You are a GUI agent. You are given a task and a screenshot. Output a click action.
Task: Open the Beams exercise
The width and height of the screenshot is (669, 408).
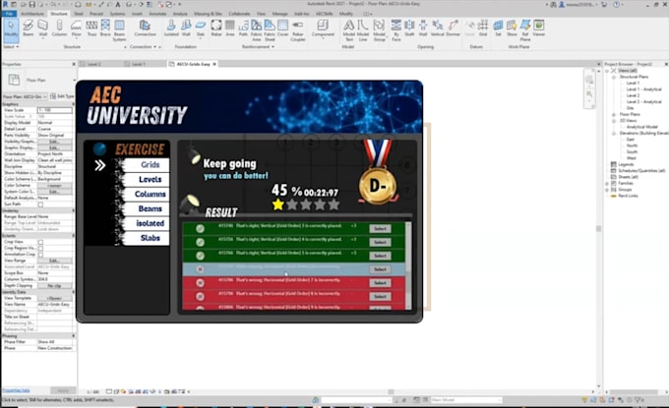coord(146,208)
